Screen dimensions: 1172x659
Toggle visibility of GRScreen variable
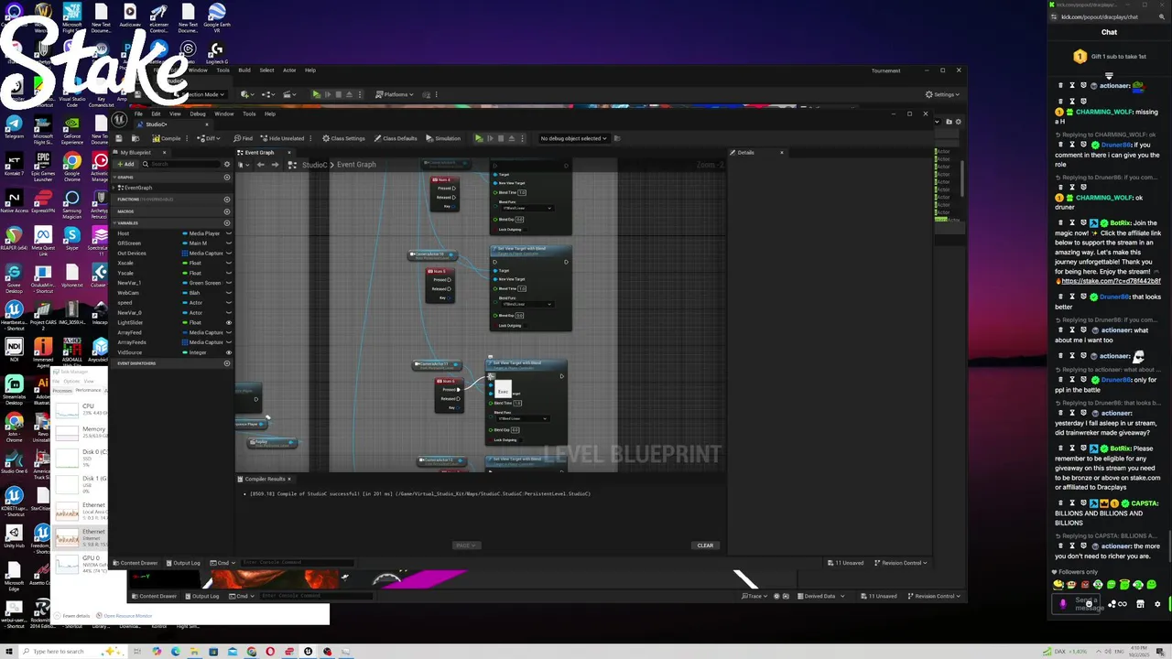click(228, 243)
